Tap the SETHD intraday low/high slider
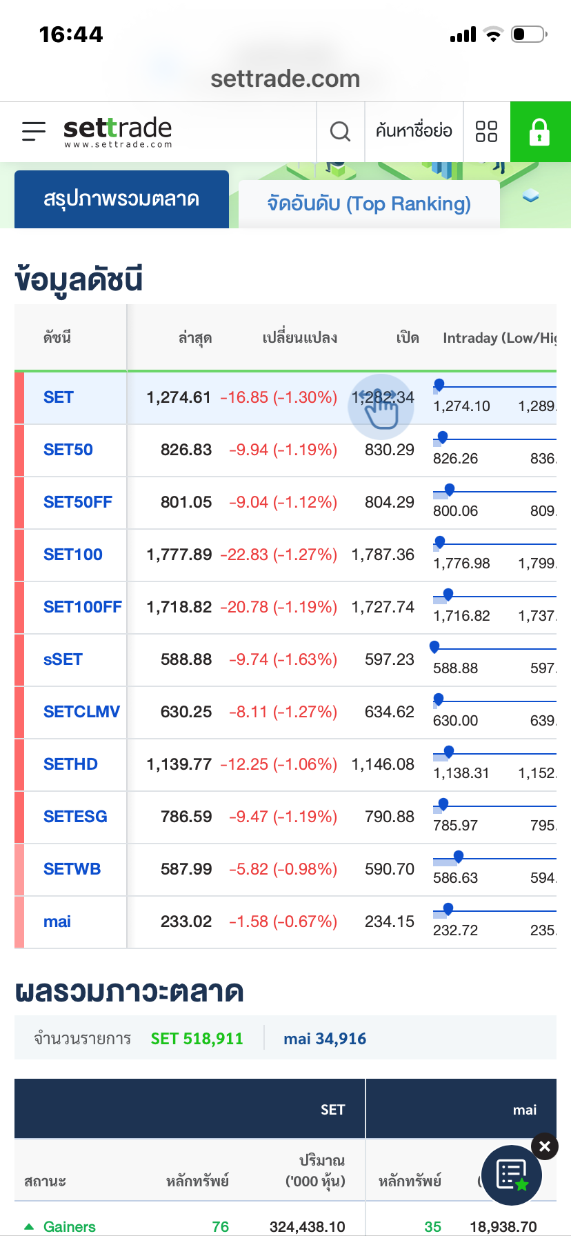This screenshot has height=1236, width=571. [494, 754]
